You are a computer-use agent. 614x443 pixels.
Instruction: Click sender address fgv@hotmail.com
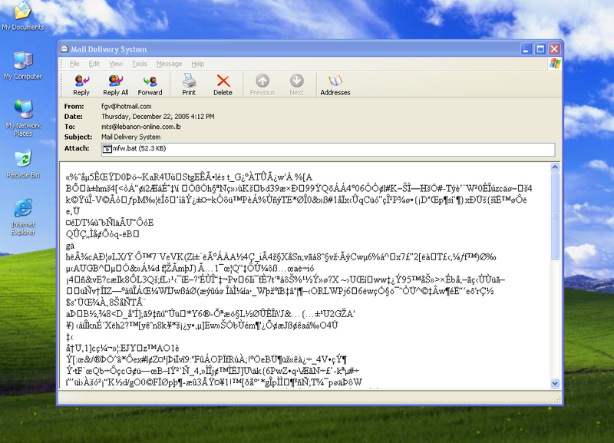[127, 106]
